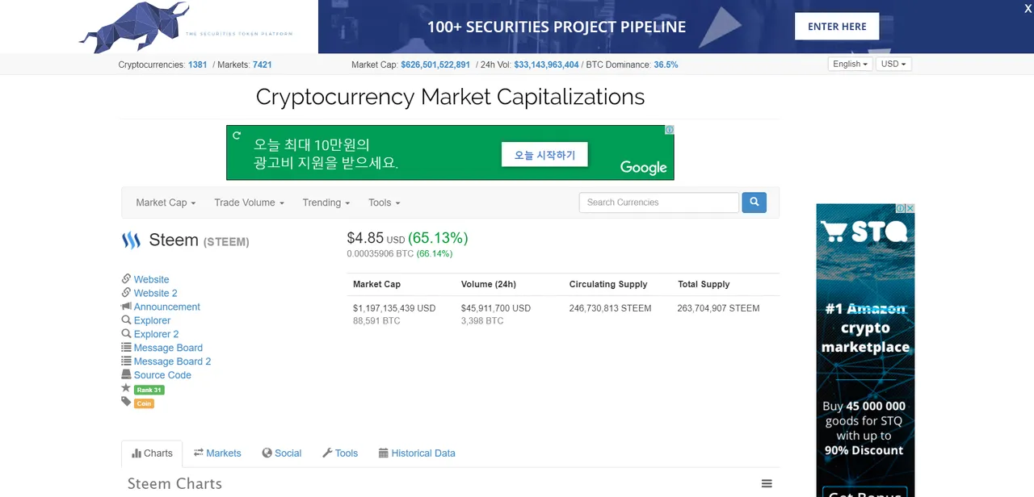The height and width of the screenshot is (497, 1034).
Task: Click the green Rank 31 badge
Action: [149, 390]
